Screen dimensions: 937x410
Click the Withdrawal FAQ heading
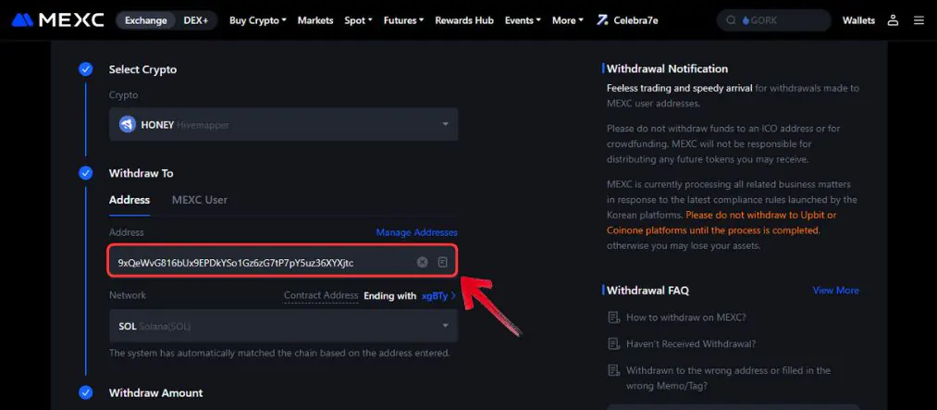647,291
